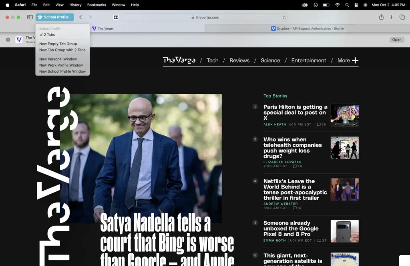This screenshot has height=266, width=410.
Task: Click the plus icon next to More
Action: tap(355, 60)
